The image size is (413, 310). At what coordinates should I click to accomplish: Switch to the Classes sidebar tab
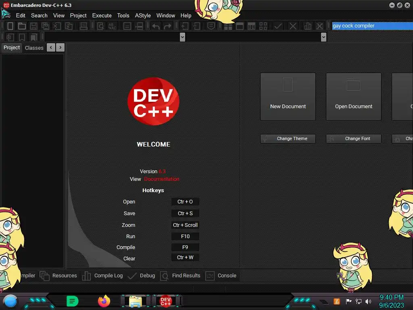tap(34, 48)
